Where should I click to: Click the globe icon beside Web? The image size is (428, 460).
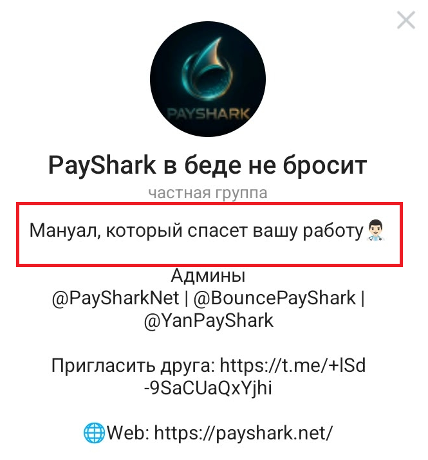coord(94,433)
